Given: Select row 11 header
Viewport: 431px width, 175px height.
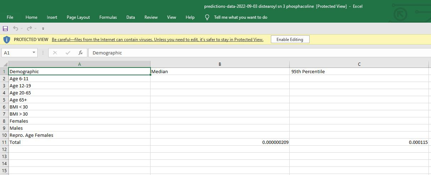Looking at the screenshot, I should 4,142.
